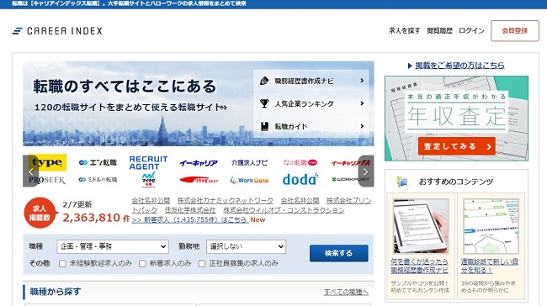547x306 pixels.
Task: Open the PROSEEK logo
Action: click(x=47, y=180)
